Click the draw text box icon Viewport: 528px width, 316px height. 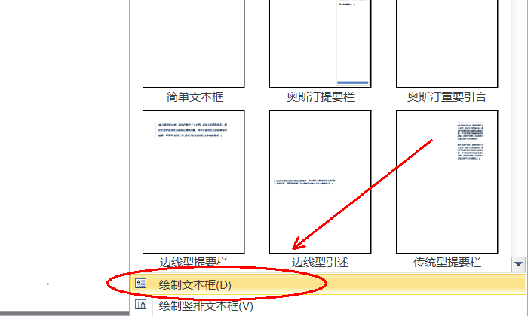(x=140, y=284)
